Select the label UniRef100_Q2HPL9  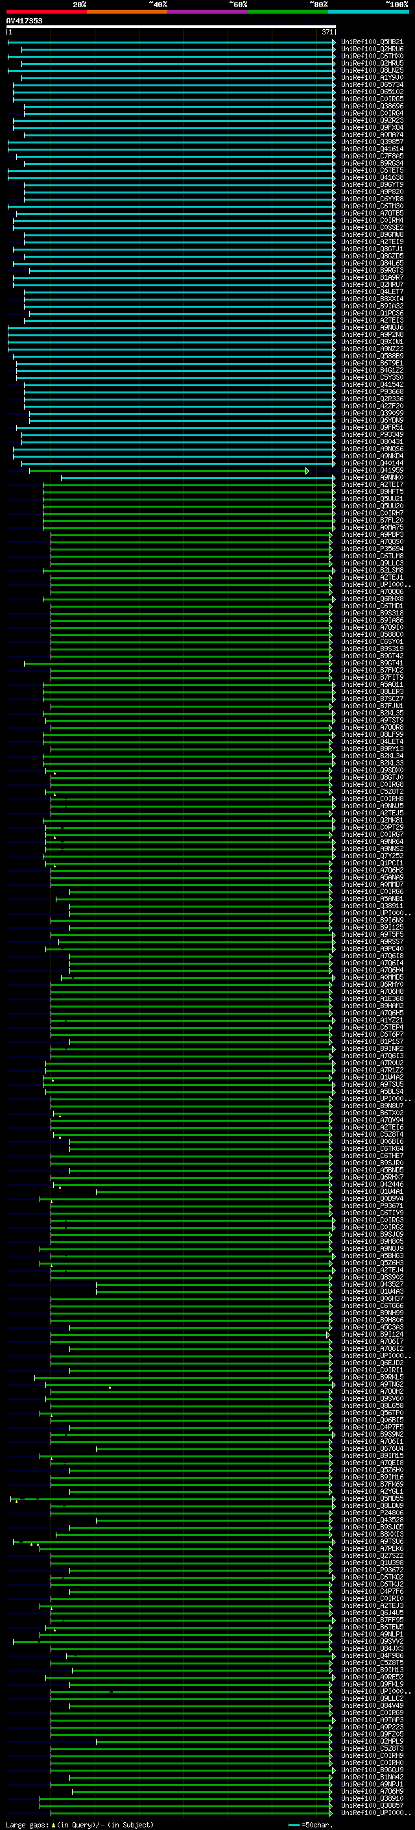tap(372, 1741)
